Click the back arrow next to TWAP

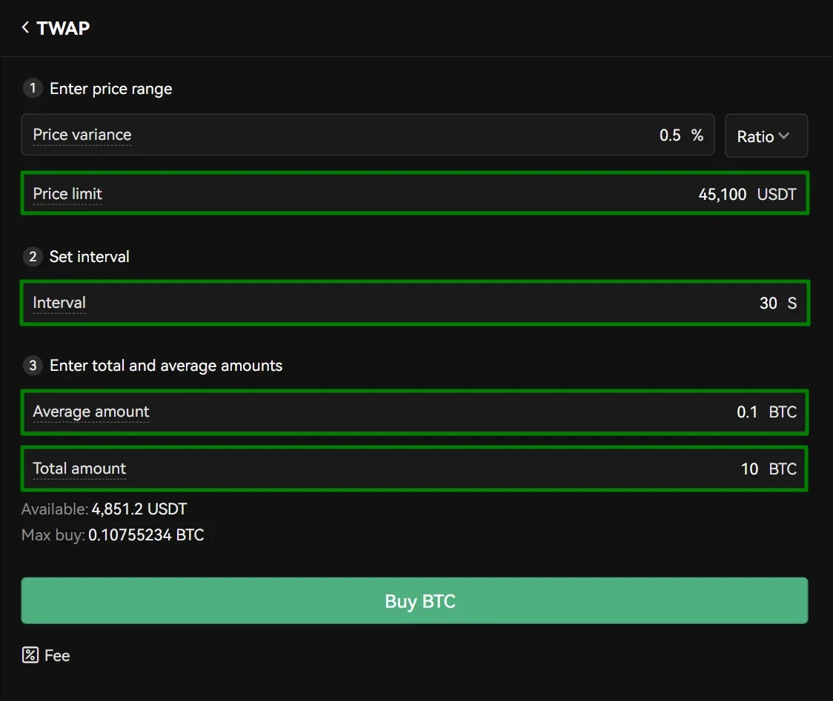pyautogui.click(x=25, y=27)
